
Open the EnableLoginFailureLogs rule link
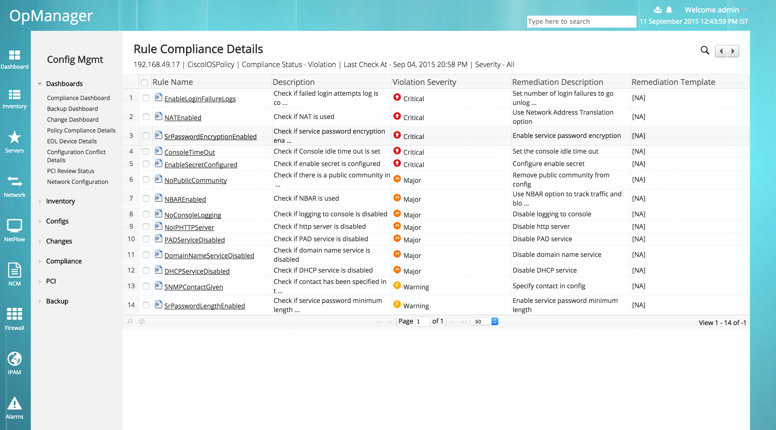coord(200,99)
